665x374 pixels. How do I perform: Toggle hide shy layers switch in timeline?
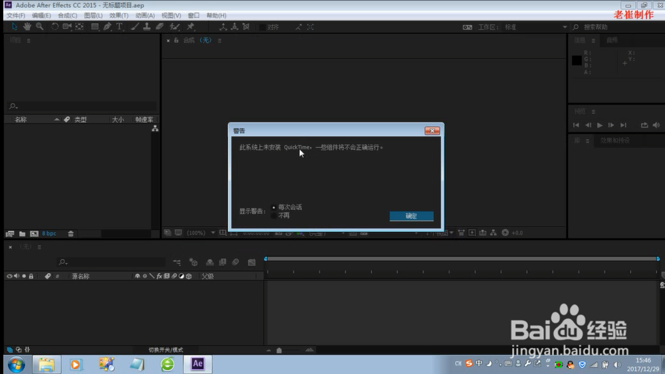click(209, 262)
